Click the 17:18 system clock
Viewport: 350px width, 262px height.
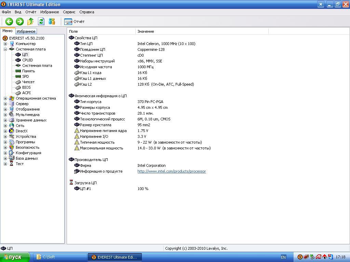pos(340,257)
